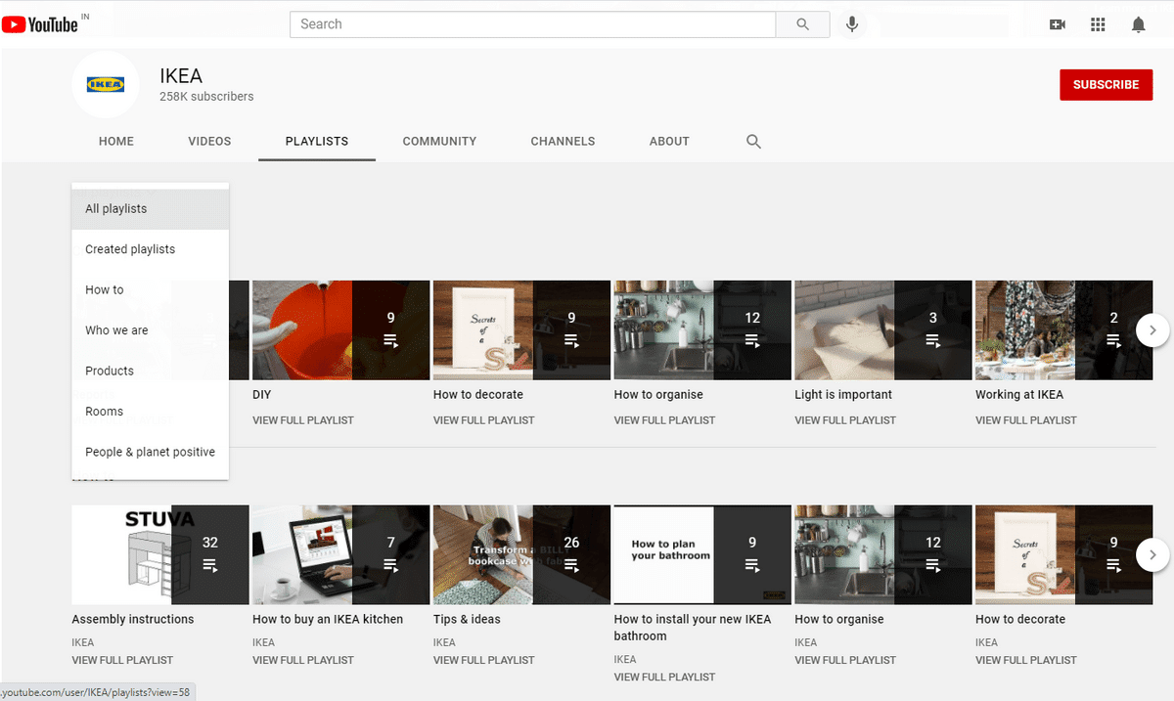Select All playlists in the filter menu
Image resolution: width=1174 pixels, height=701 pixels.
click(x=151, y=209)
